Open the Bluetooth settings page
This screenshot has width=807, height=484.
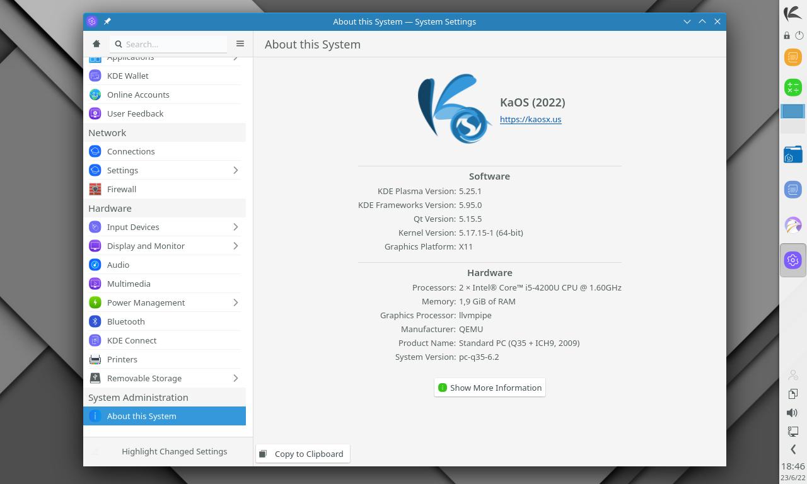(165, 321)
